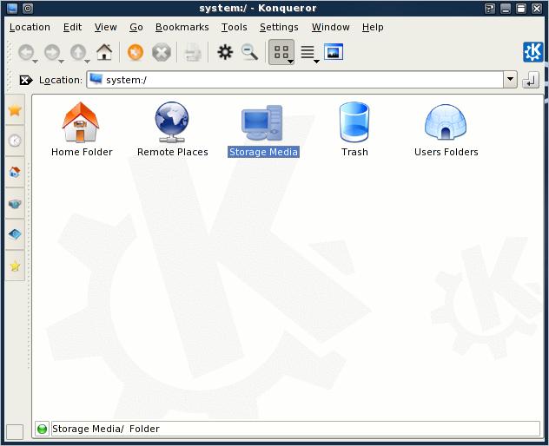Image resolution: width=549 pixels, height=446 pixels.
Task: Open the Go menu
Action: [x=136, y=27]
